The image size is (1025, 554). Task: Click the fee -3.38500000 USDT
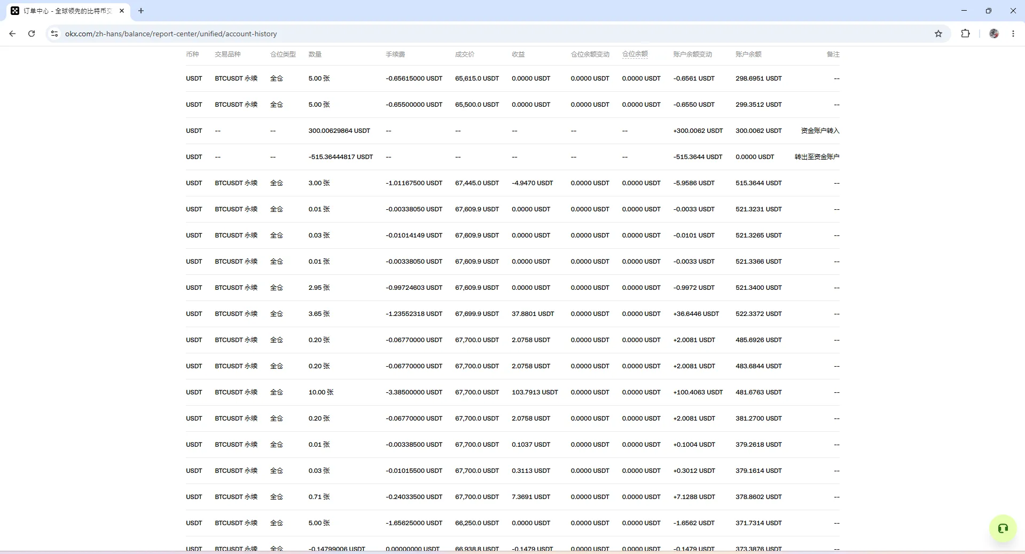(414, 392)
